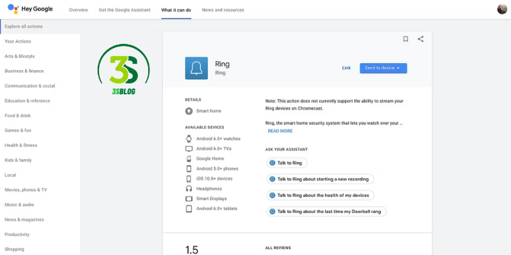
Task: Expand description with READ MORE
Action: (280, 131)
